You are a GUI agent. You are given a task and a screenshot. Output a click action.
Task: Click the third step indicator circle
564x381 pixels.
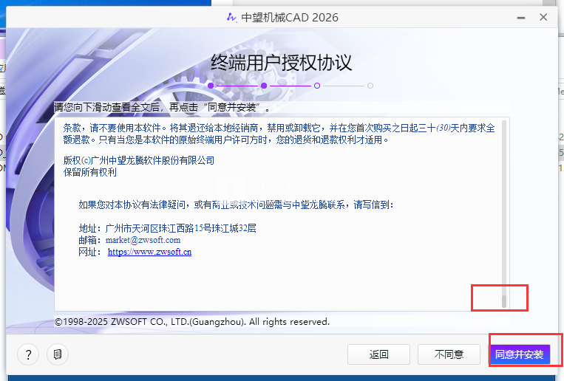point(317,86)
